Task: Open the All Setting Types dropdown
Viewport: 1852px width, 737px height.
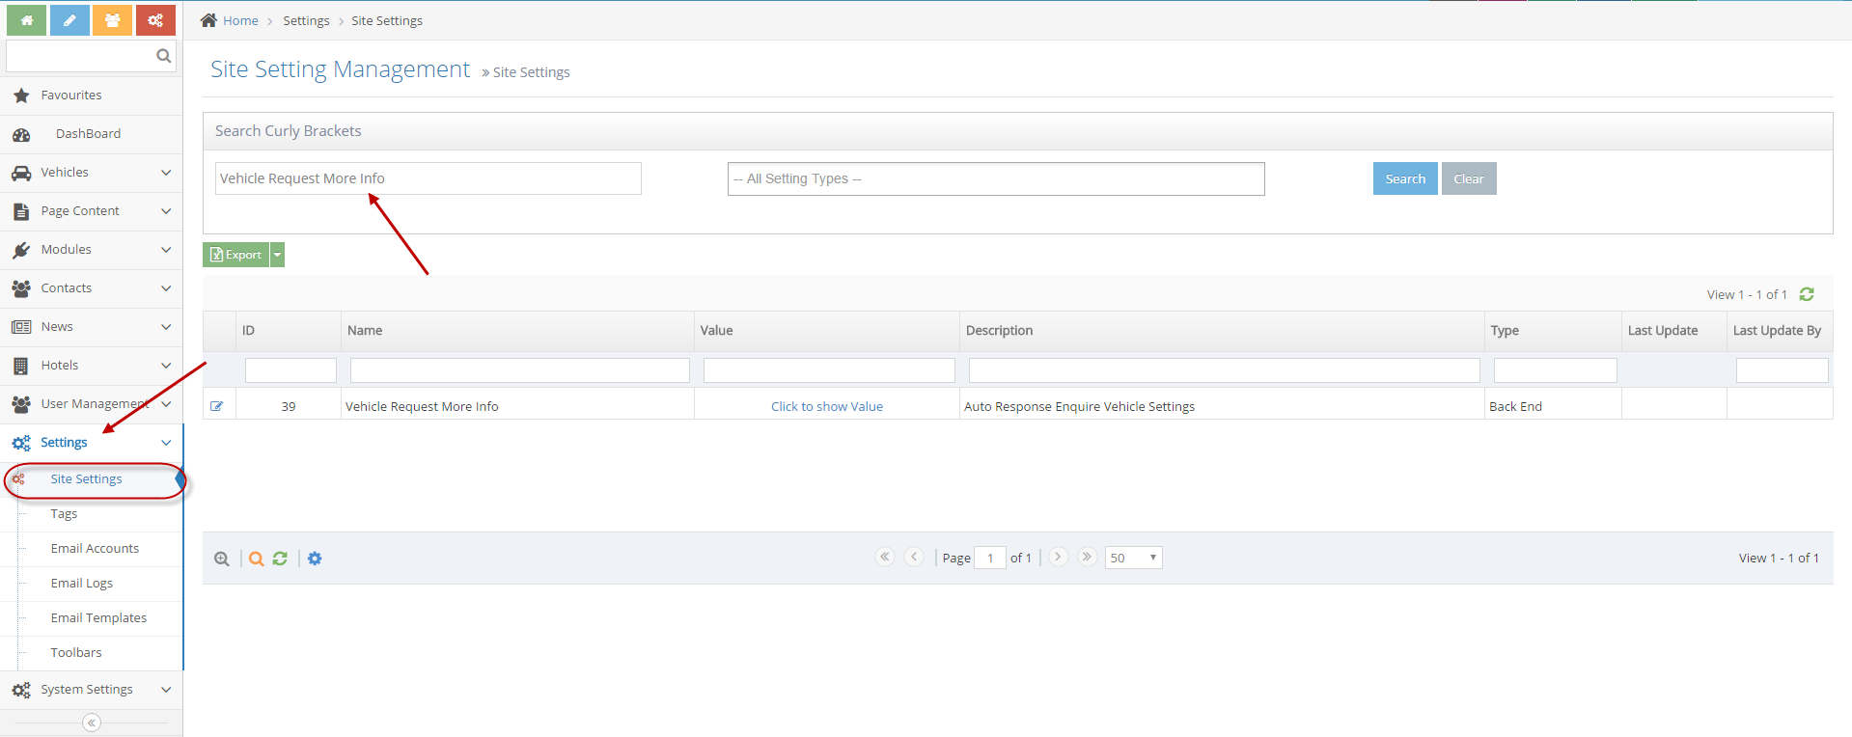Action: [x=995, y=178]
